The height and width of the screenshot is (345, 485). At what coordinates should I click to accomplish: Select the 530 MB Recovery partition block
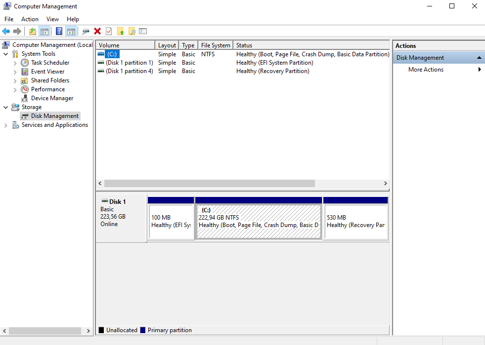coord(355,221)
